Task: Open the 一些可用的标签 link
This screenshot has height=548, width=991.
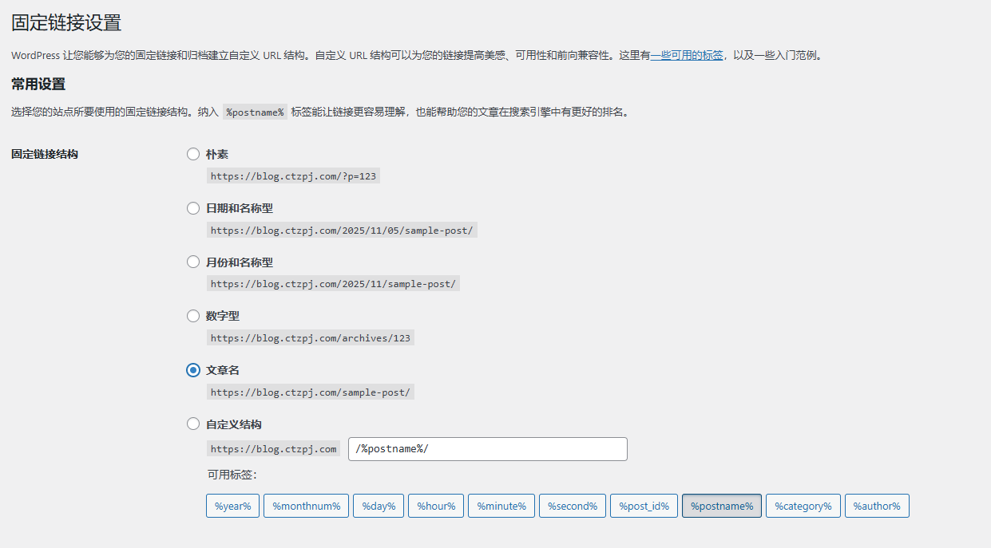Action: tap(687, 56)
